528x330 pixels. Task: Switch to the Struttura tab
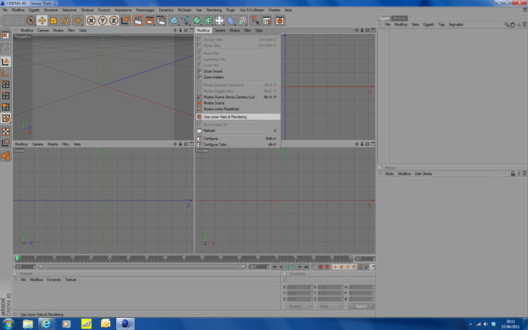pos(399,18)
